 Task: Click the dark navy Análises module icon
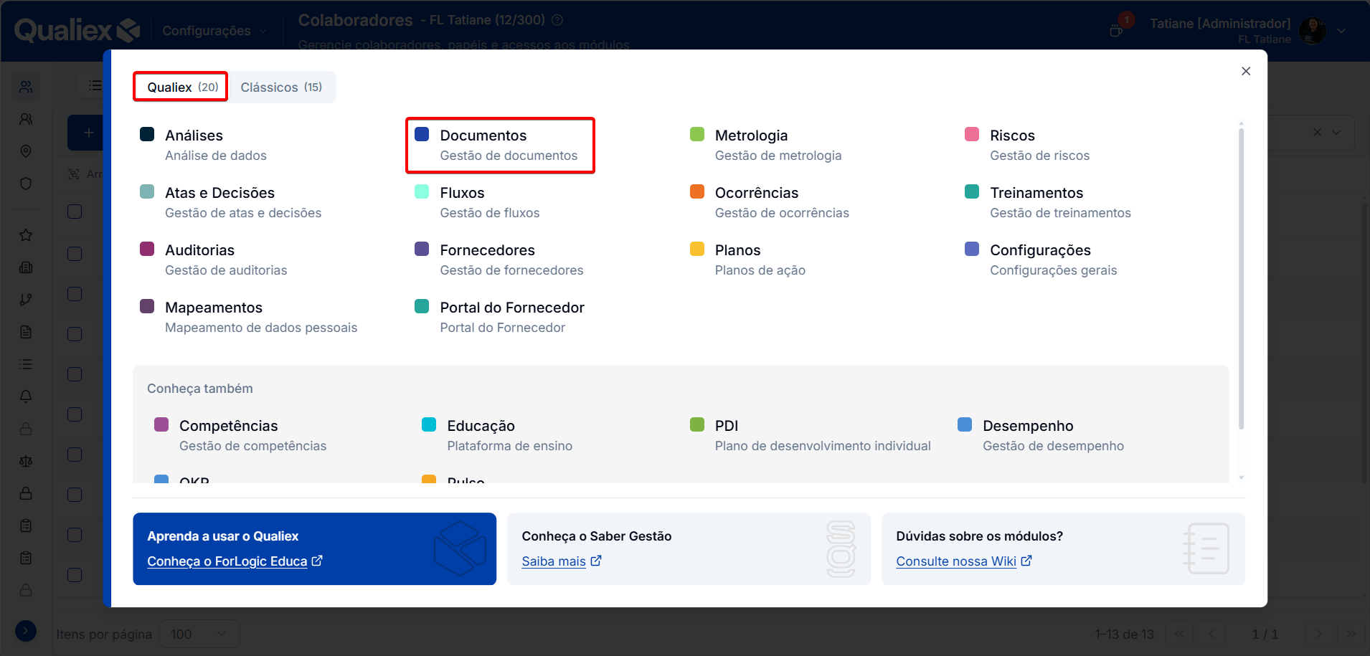pyautogui.click(x=147, y=134)
